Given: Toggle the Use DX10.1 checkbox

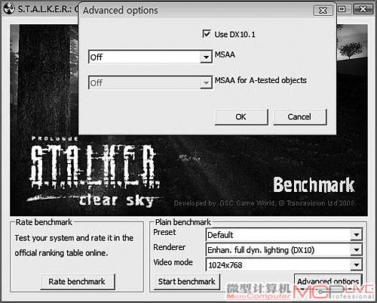Looking at the screenshot, I should point(207,34).
